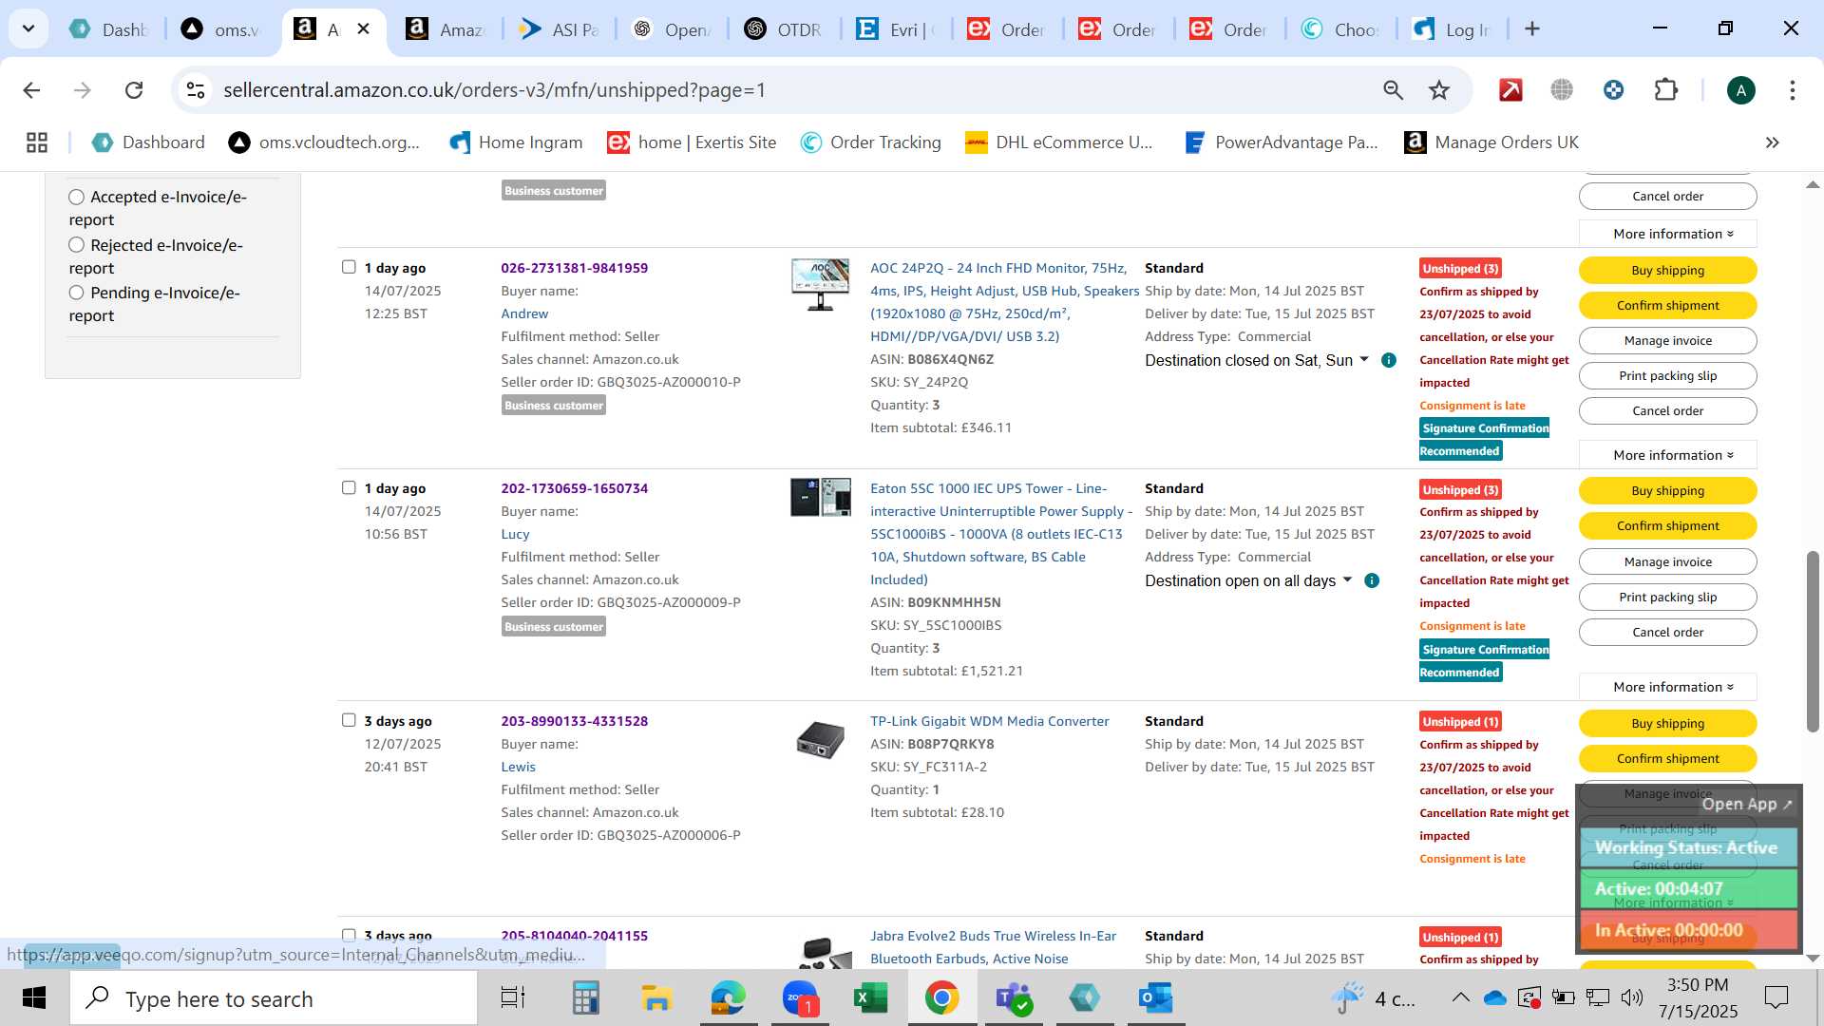
Task: Select Pending e-Invoice/e-report radio button
Action: 77,293
